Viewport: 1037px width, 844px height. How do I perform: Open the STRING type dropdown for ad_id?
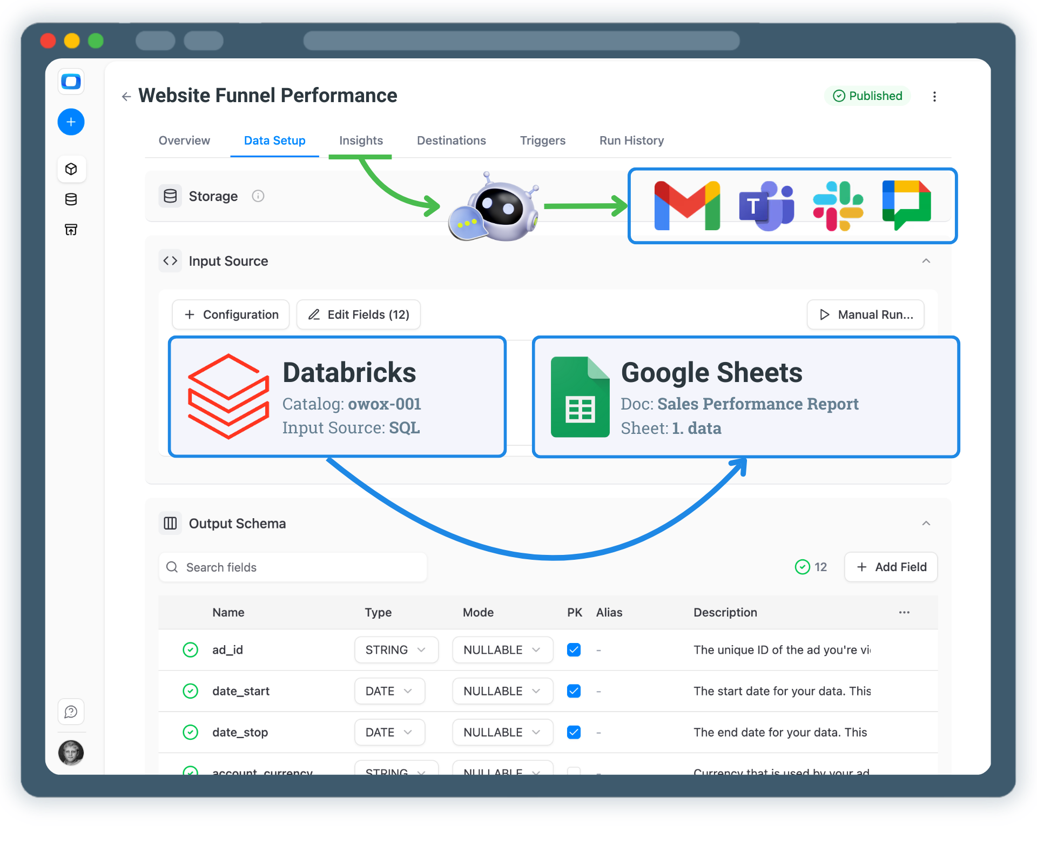point(396,649)
